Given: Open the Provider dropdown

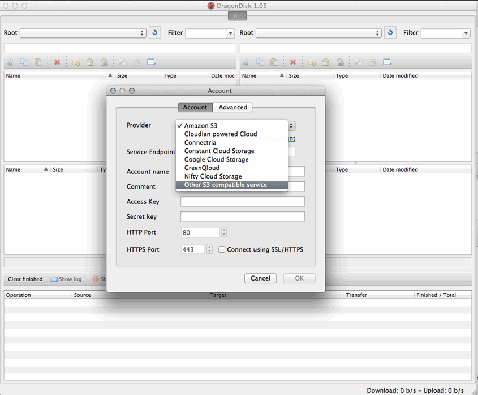Looking at the screenshot, I should pos(290,125).
